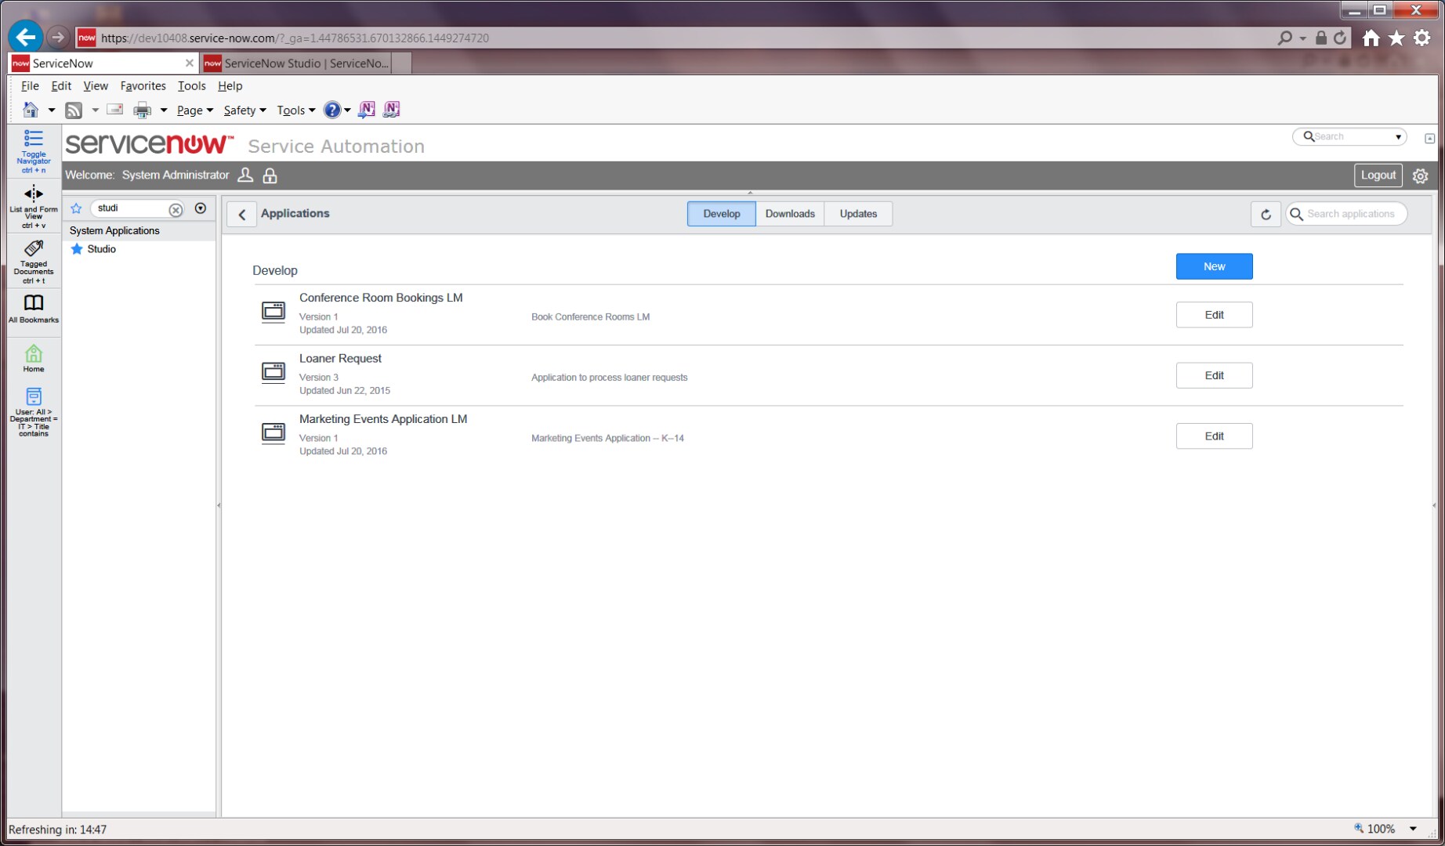Open Tagged Documents in the sidebar
Viewport: 1445px width, 846px height.
pyautogui.click(x=33, y=262)
